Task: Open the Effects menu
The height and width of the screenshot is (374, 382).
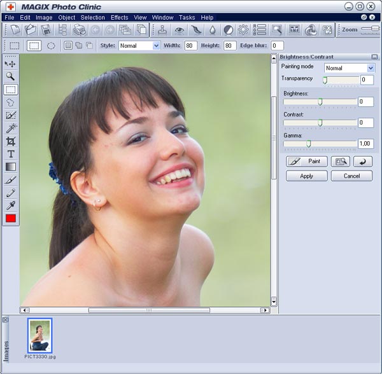Action: (x=119, y=17)
